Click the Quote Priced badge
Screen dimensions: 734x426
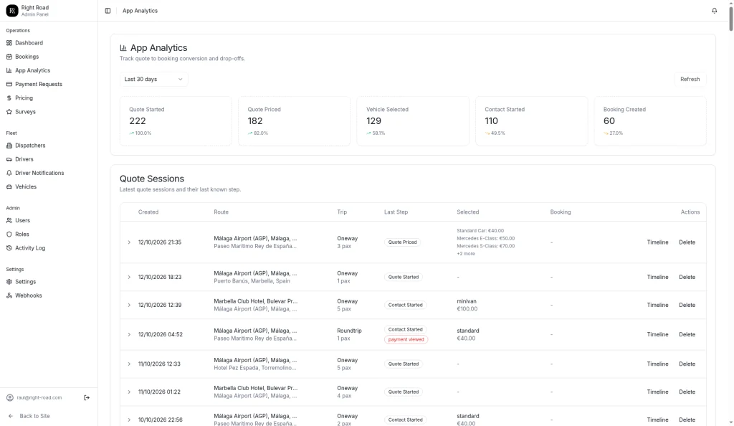403,242
